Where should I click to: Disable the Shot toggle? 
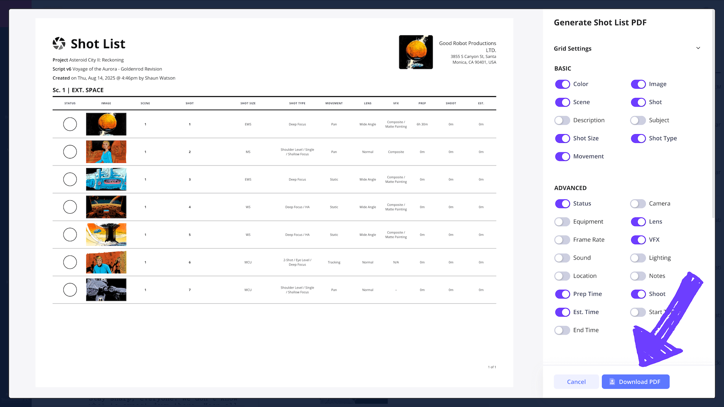click(x=638, y=102)
